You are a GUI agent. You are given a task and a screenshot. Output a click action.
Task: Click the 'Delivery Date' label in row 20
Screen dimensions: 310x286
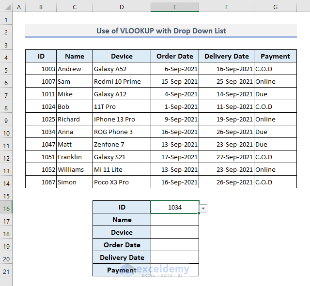click(x=122, y=257)
